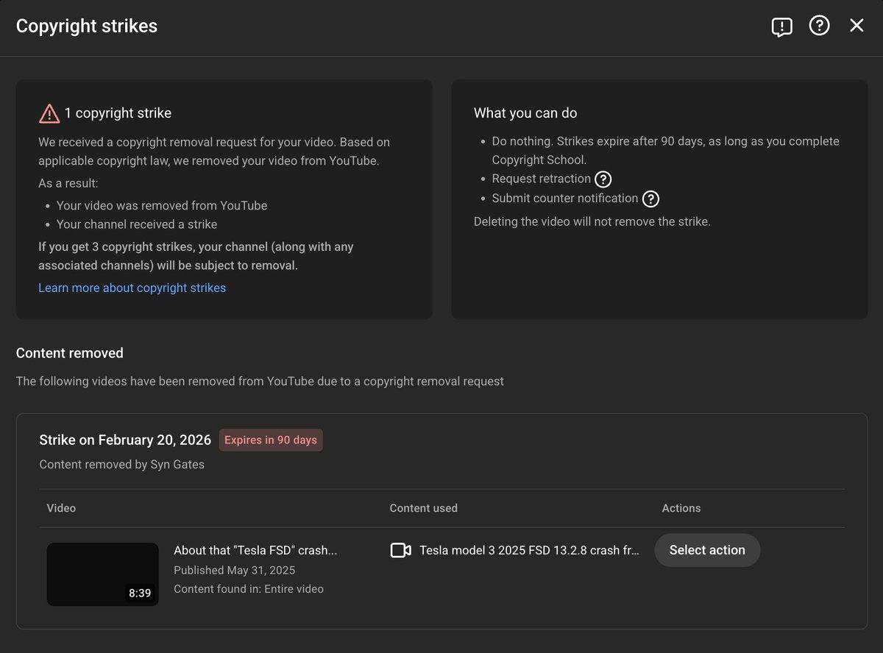Image resolution: width=883 pixels, height=653 pixels.
Task: Open the send feedback icon
Action: click(781, 26)
